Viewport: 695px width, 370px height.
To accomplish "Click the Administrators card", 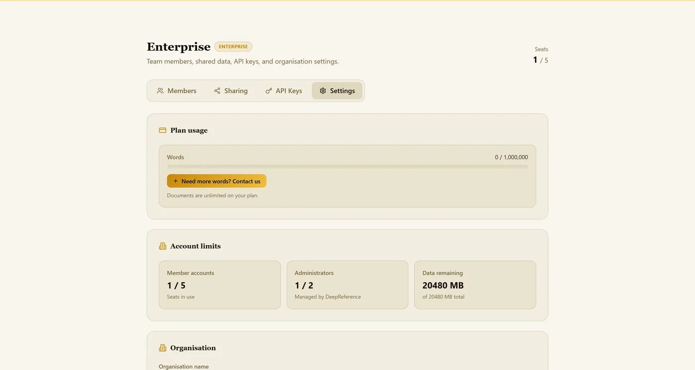I will pyautogui.click(x=347, y=285).
